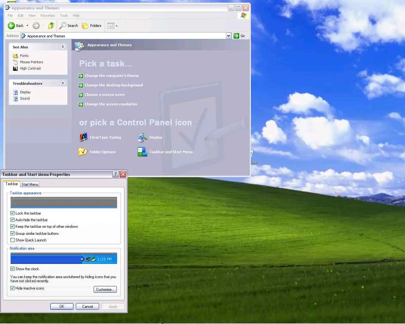Click the Back arrow icon

pyautogui.click(x=11, y=26)
